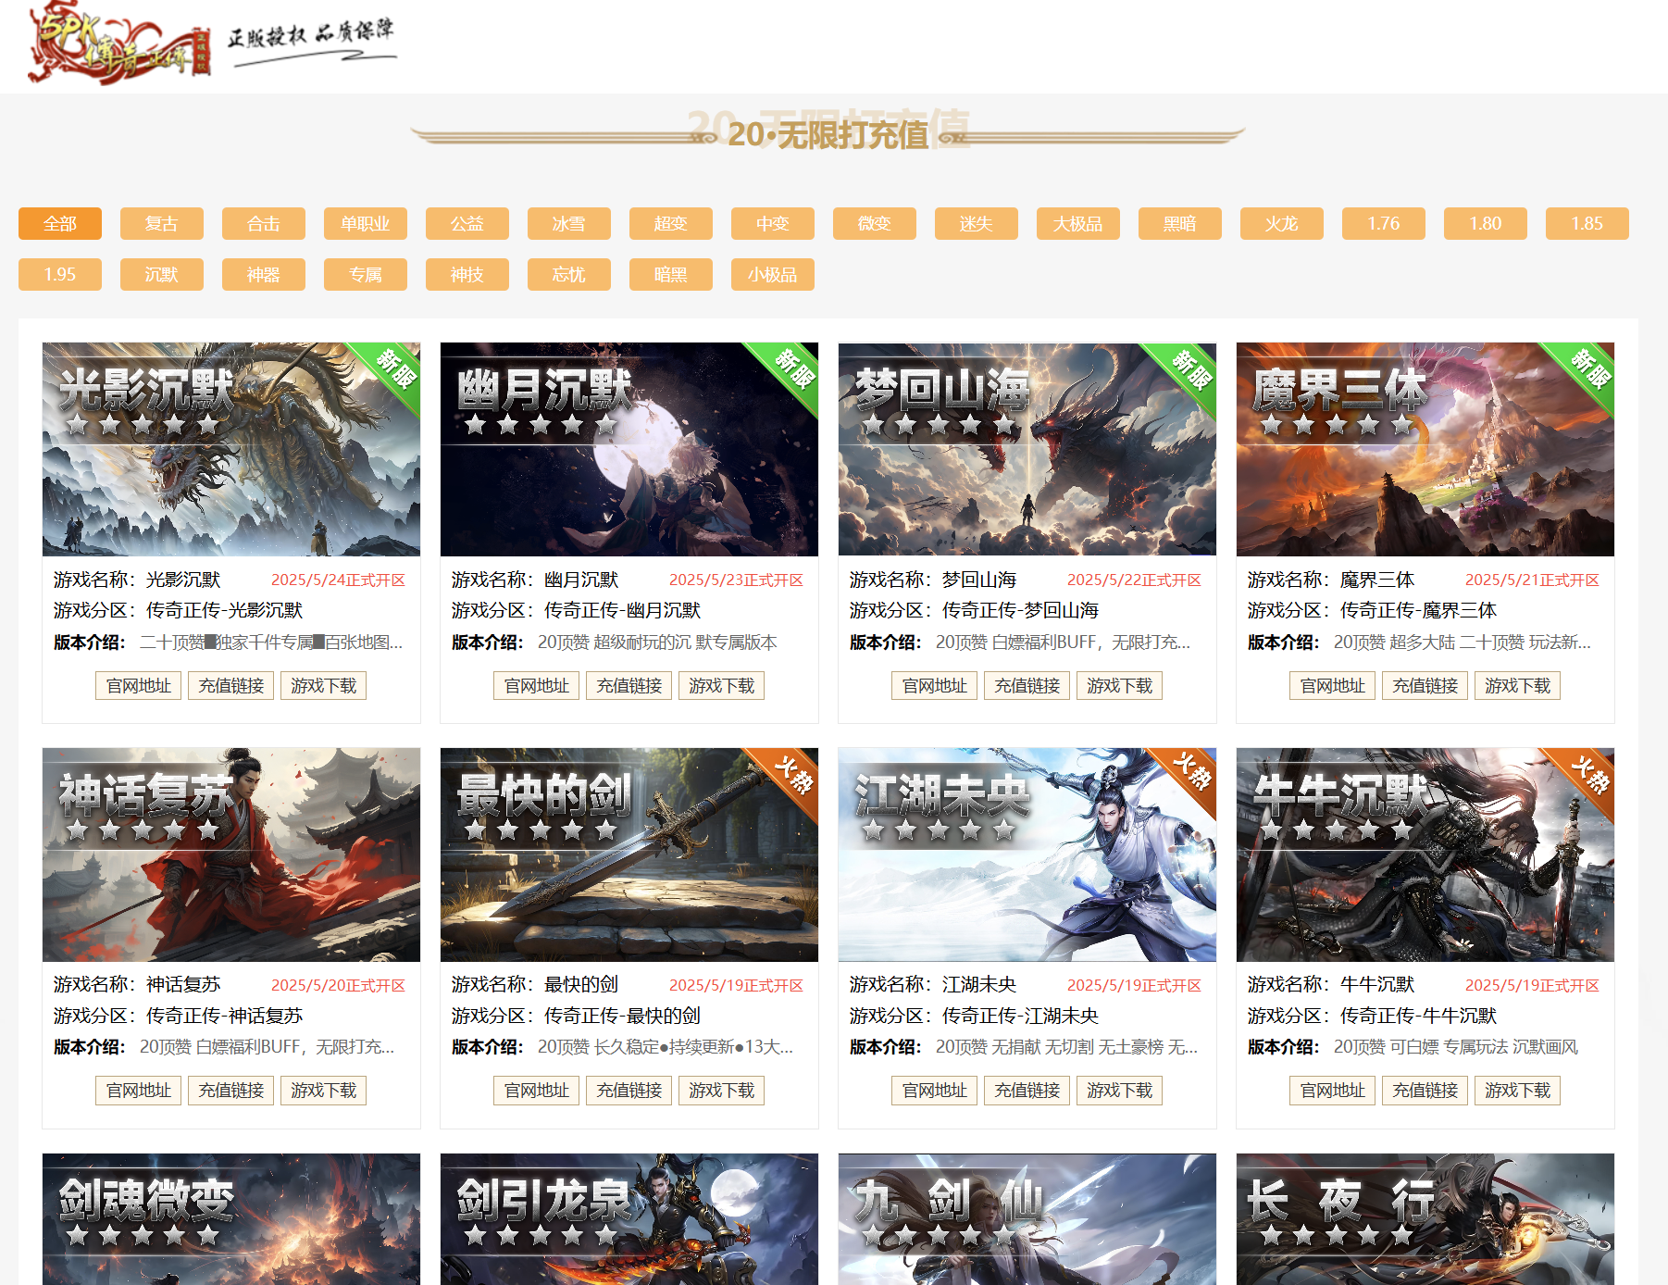1668x1285 pixels.
Task: Select the 公益 category filter
Action: (x=467, y=224)
